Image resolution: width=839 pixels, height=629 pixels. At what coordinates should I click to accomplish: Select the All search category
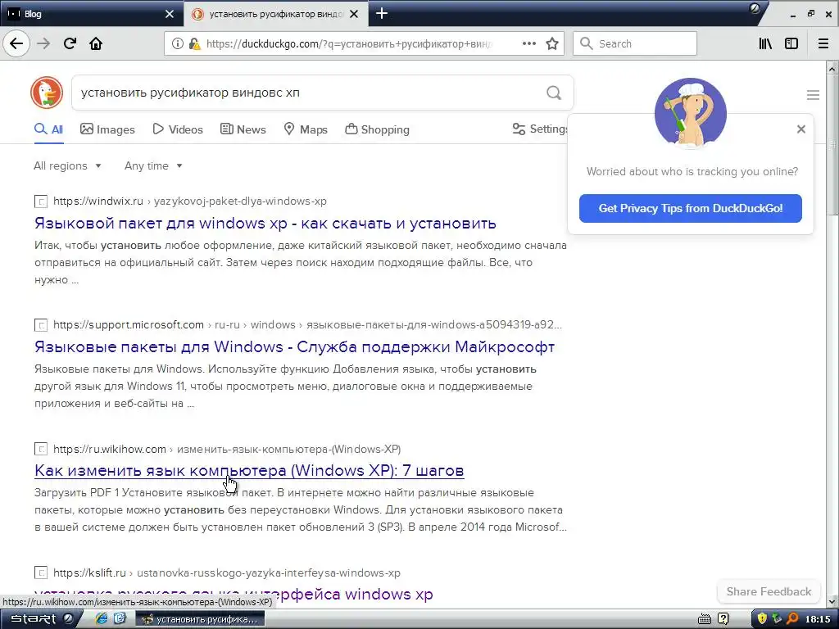(48, 129)
